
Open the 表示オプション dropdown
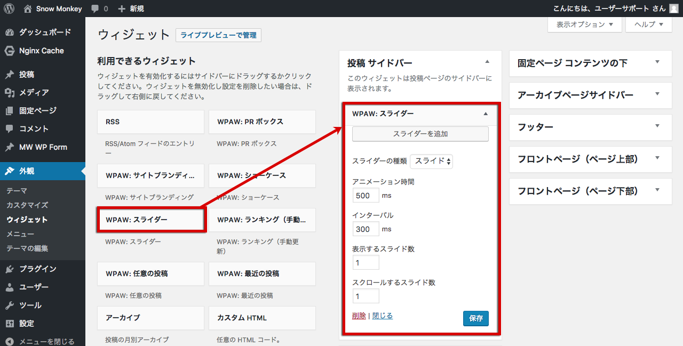point(585,25)
